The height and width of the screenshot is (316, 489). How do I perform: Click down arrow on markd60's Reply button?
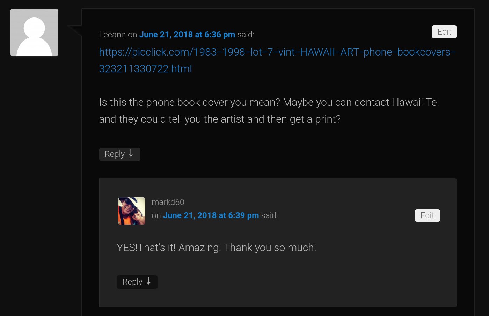(x=148, y=281)
